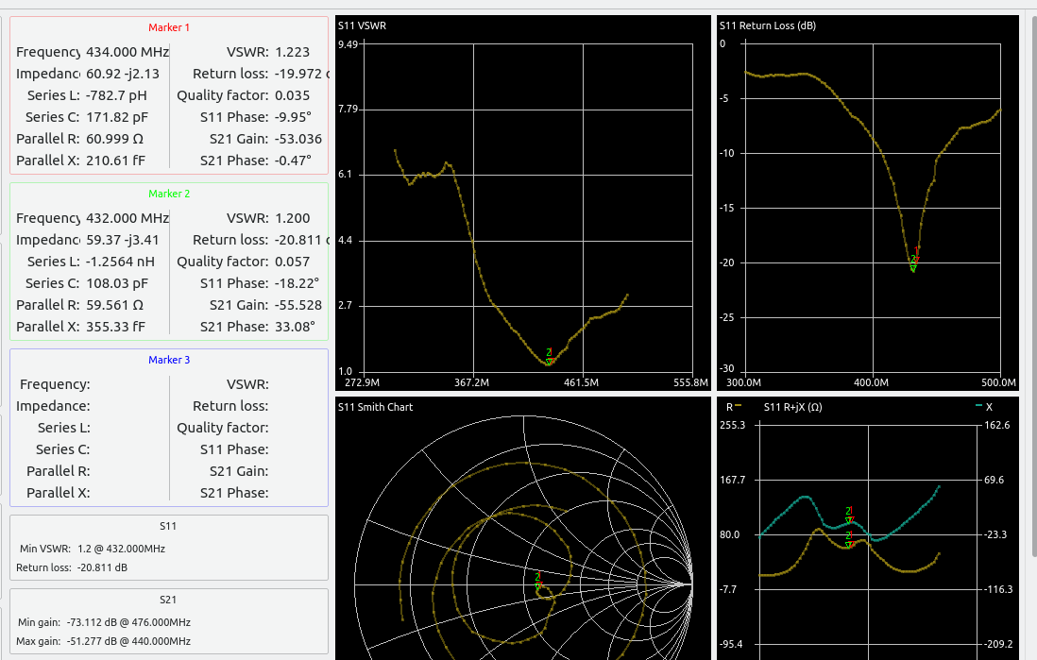Click the 255.3 axis label on R+jX chart

pos(733,425)
